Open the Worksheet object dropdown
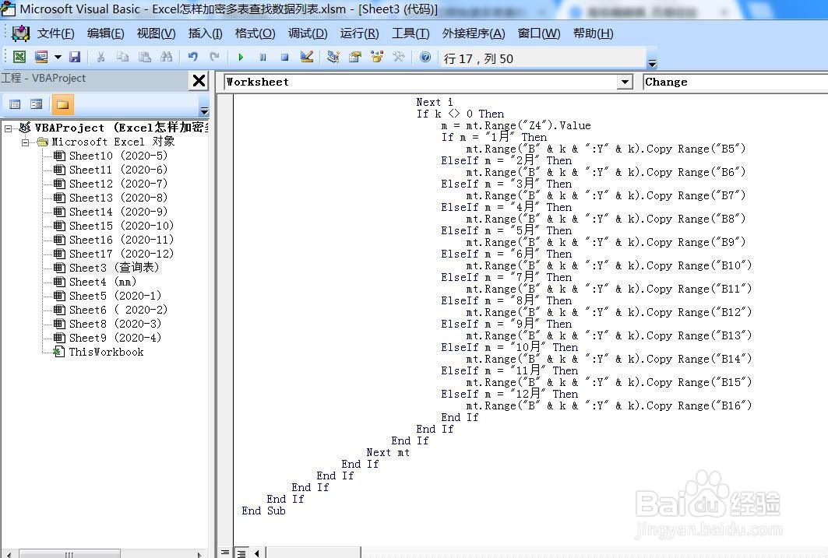 pos(625,82)
